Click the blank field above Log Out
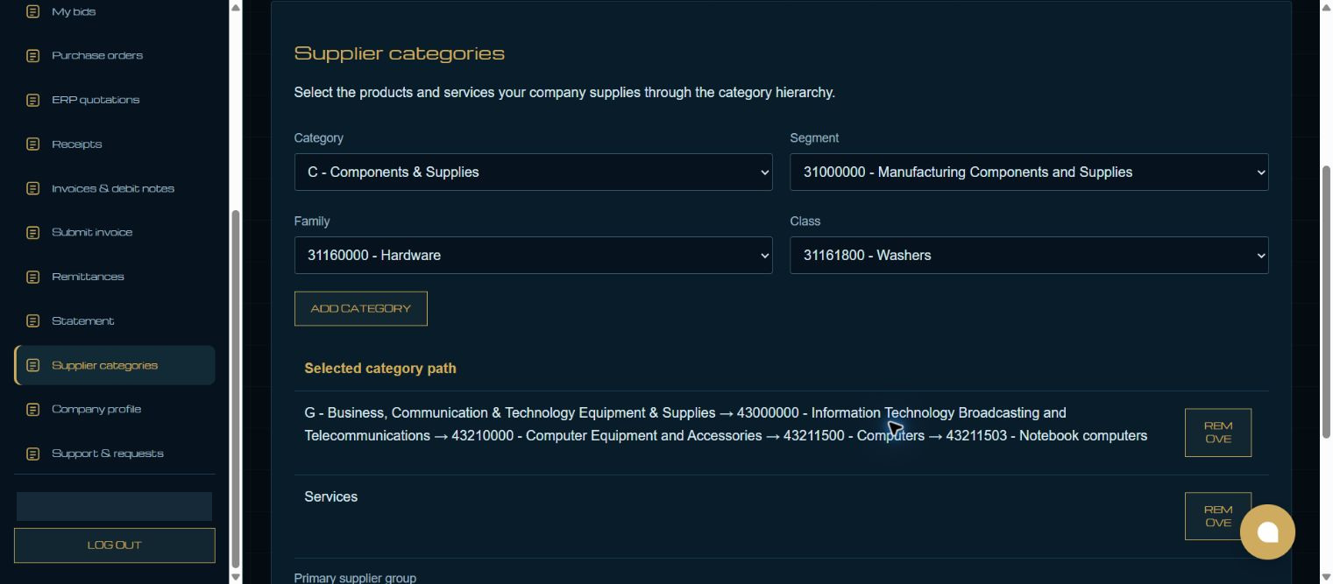Viewport: 1333px width, 584px height. 114,506
